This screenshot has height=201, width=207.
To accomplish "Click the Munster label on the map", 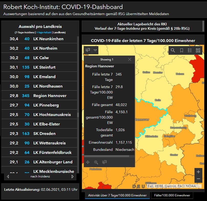I will point(158,72).
